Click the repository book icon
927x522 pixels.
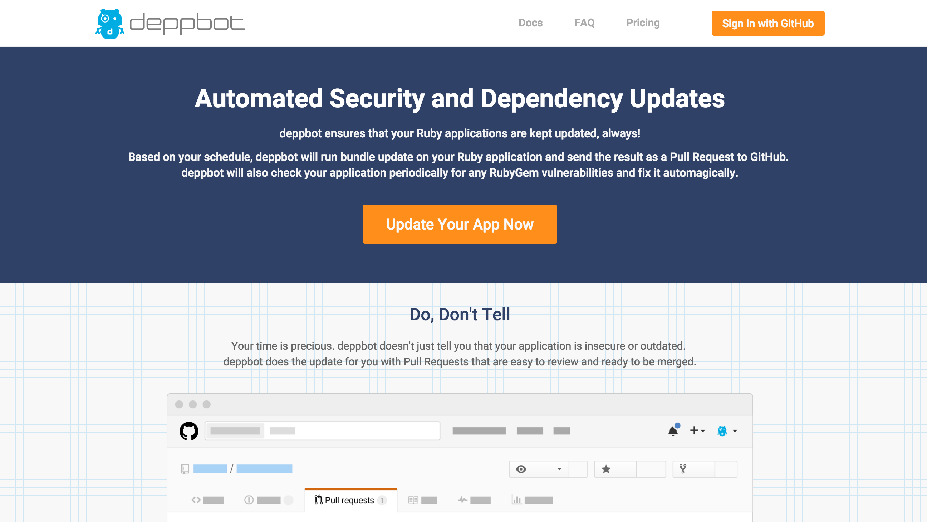[185, 469]
